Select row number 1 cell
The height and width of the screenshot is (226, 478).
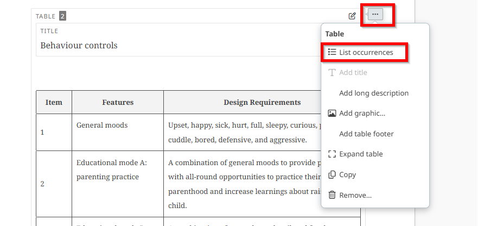tap(43, 132)
